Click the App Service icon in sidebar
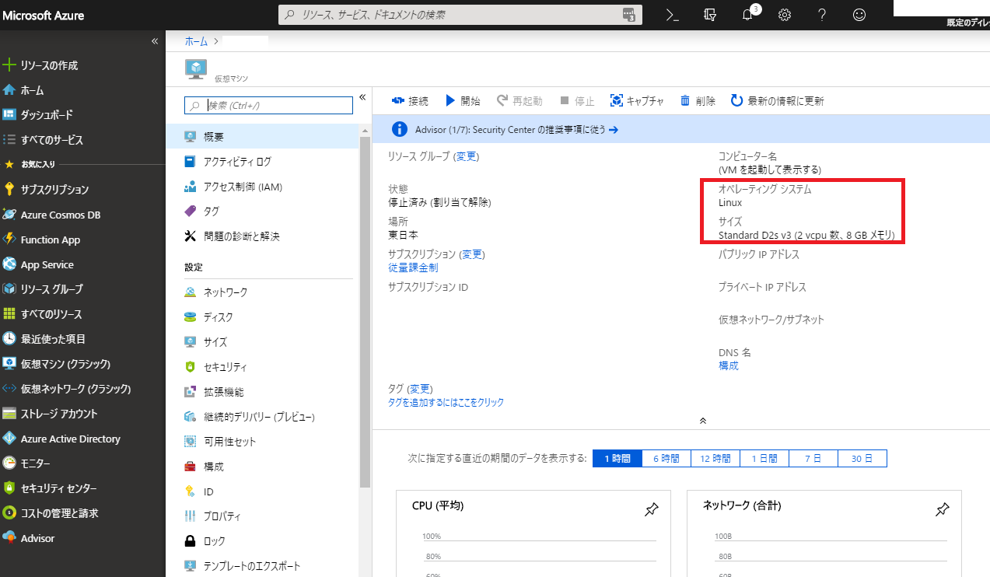This screenshot has width=990, height=577. 9,264
